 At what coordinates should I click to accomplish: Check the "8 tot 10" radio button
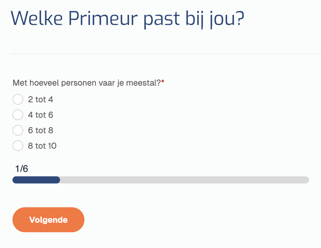pyautogui.click(x=18, y=146)
